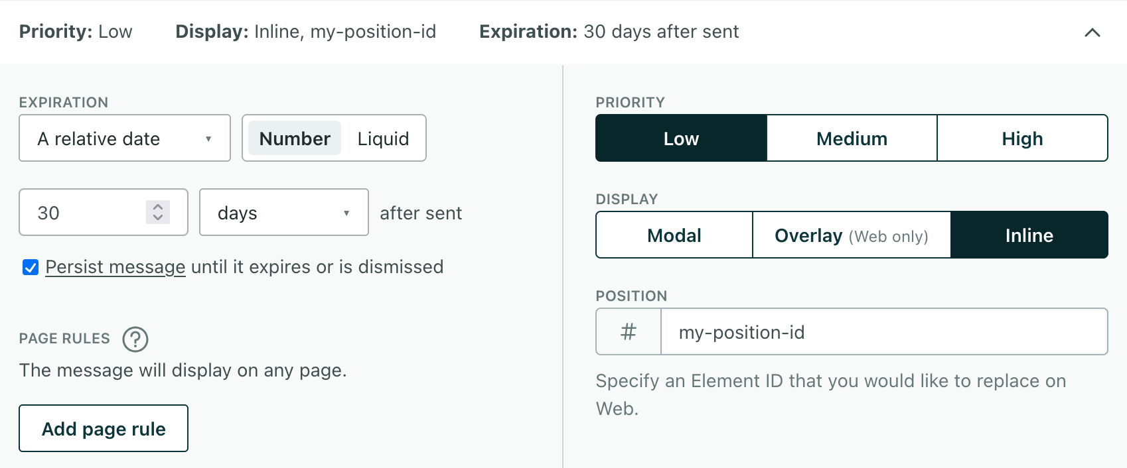Click the Add page rule button

point(104,429)
